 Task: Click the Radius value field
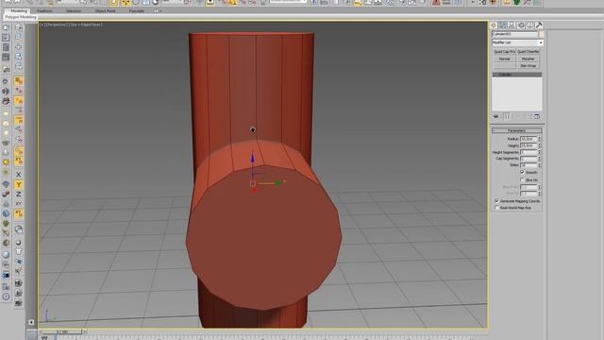[x=528, y=139]
